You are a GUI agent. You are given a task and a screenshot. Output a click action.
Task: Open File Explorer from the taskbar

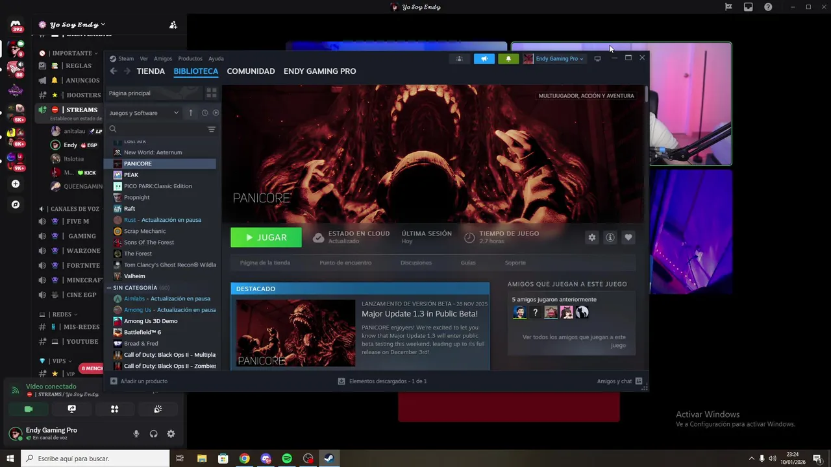(x=201, y=459)
